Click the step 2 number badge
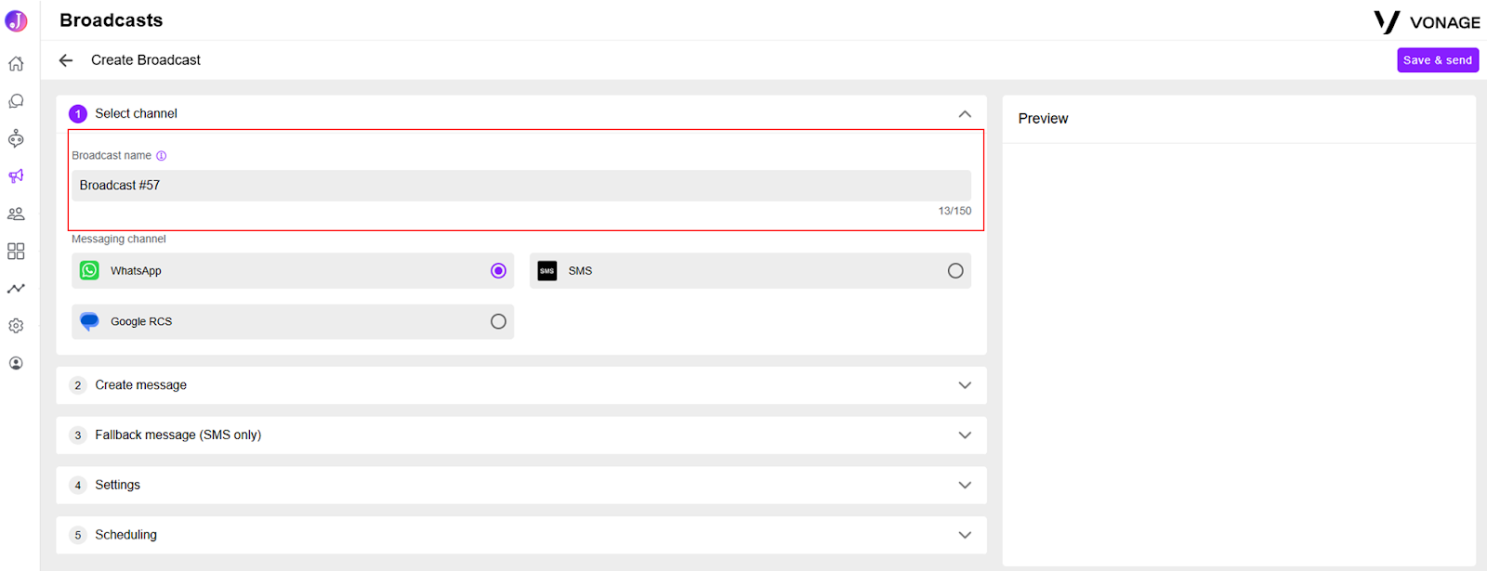 78,385
